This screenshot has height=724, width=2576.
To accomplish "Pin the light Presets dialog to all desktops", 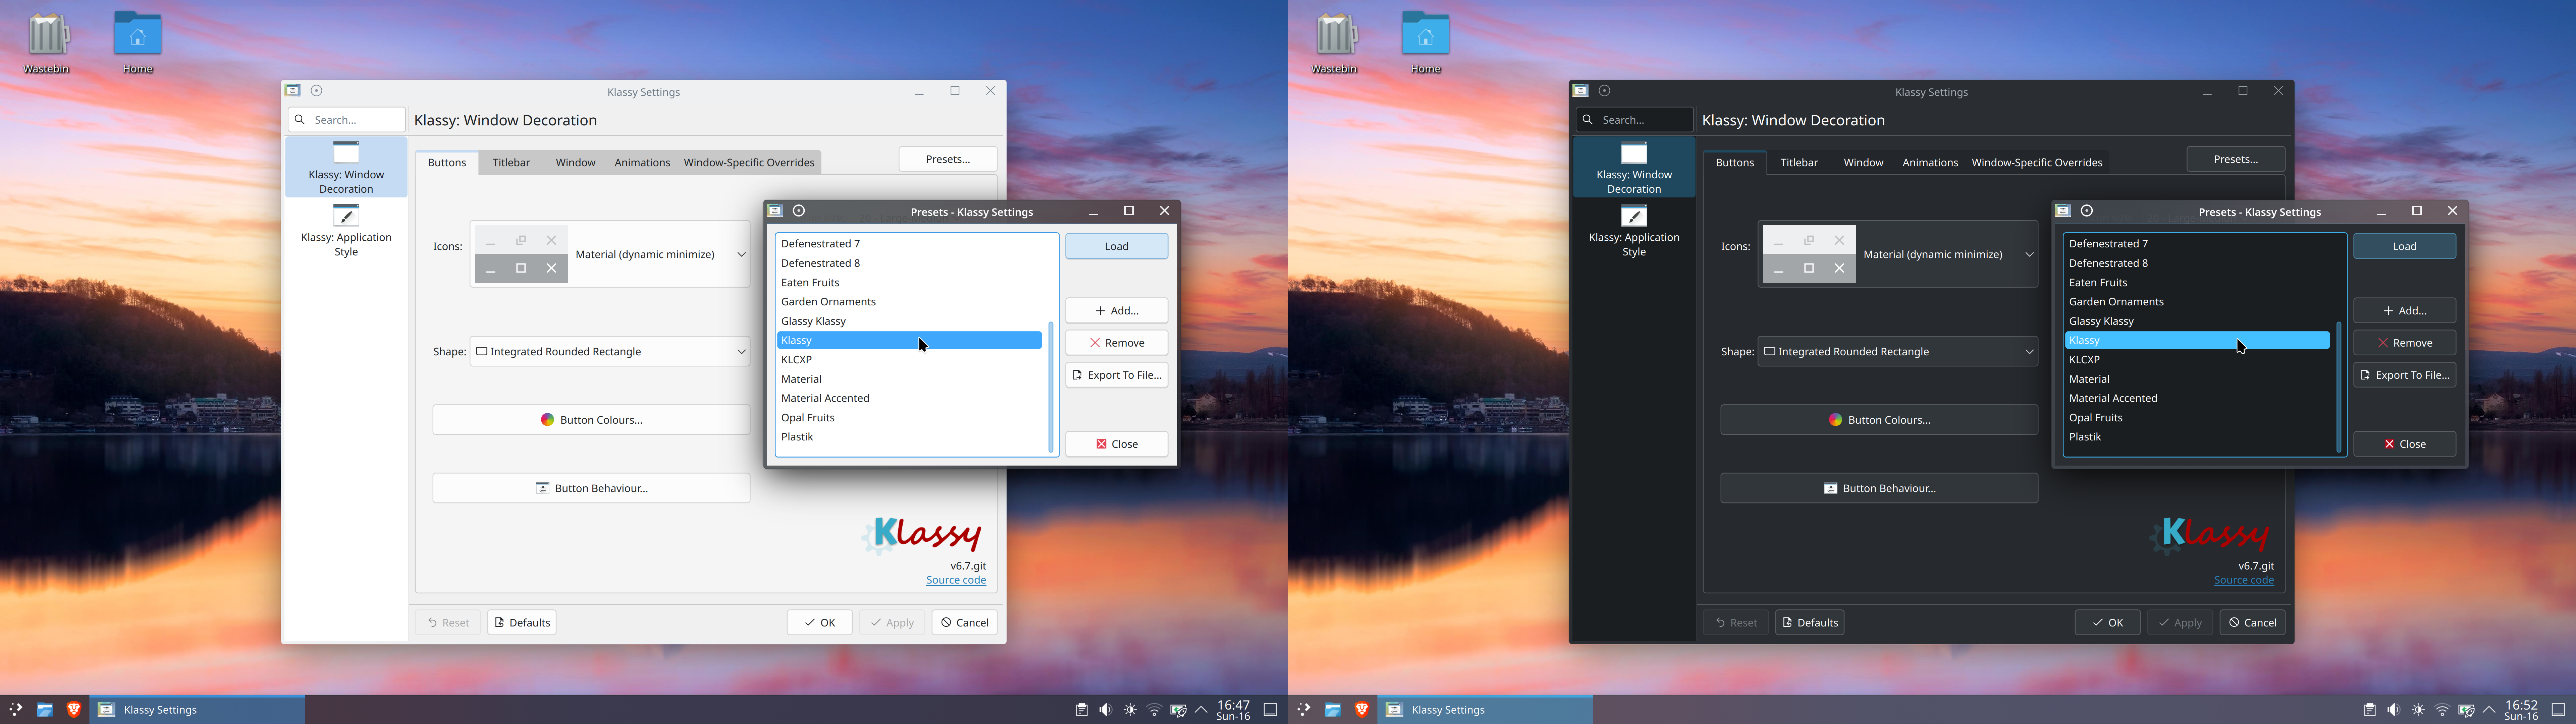I will (799, 211).
